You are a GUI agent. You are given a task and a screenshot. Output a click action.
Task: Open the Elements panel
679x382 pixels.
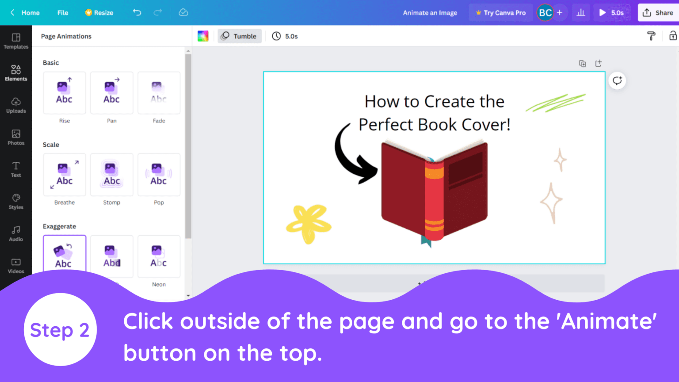tap(16, 73)
